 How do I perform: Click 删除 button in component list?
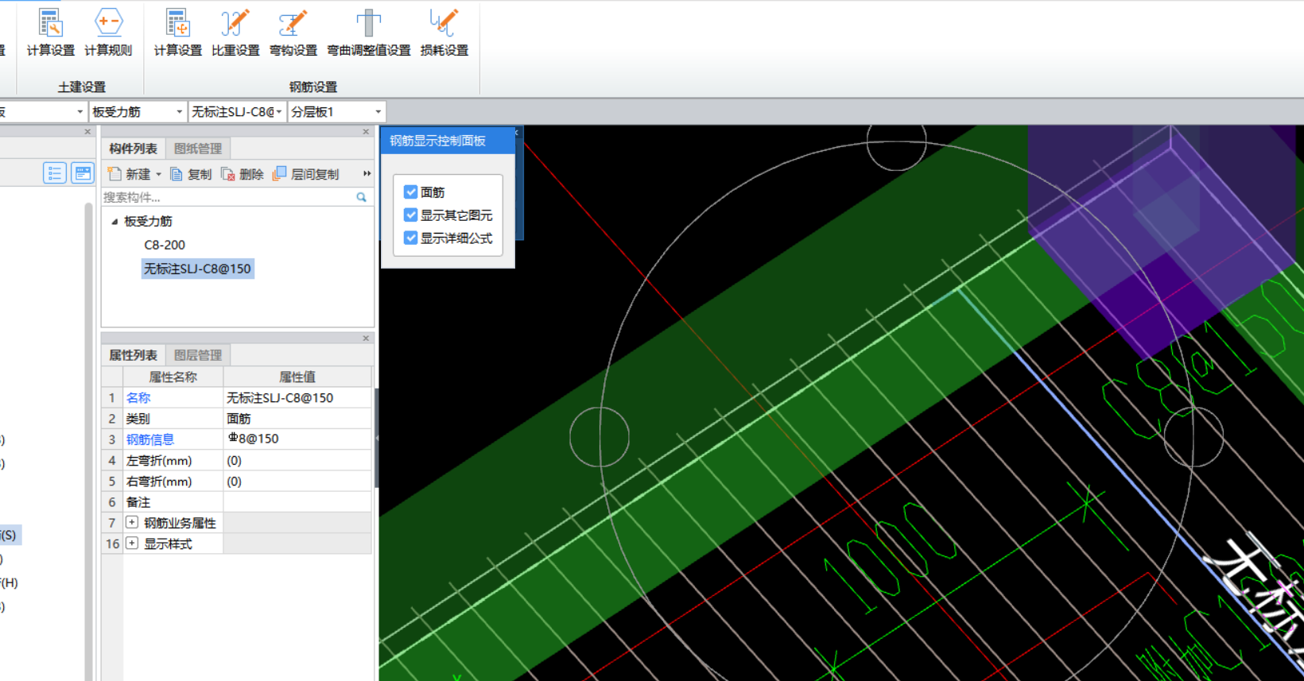point(243,174)
